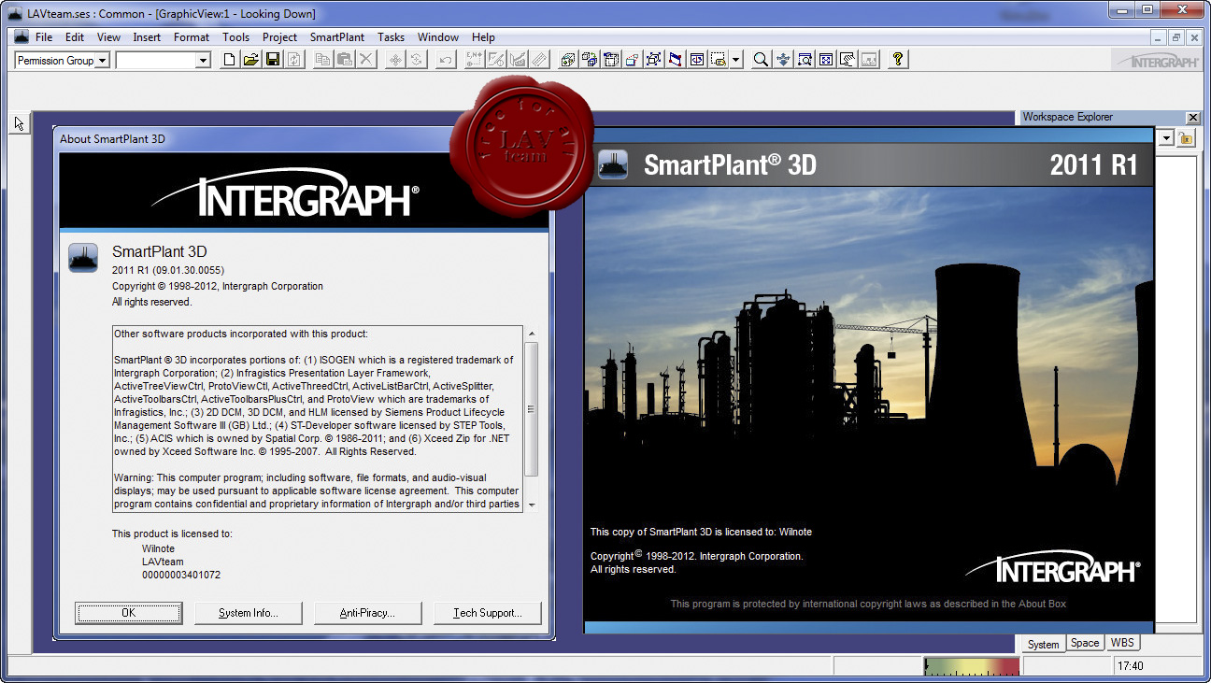Click the Open folder icon in the toolbar
Viewport: 1211px width, 683px height.
250,60
